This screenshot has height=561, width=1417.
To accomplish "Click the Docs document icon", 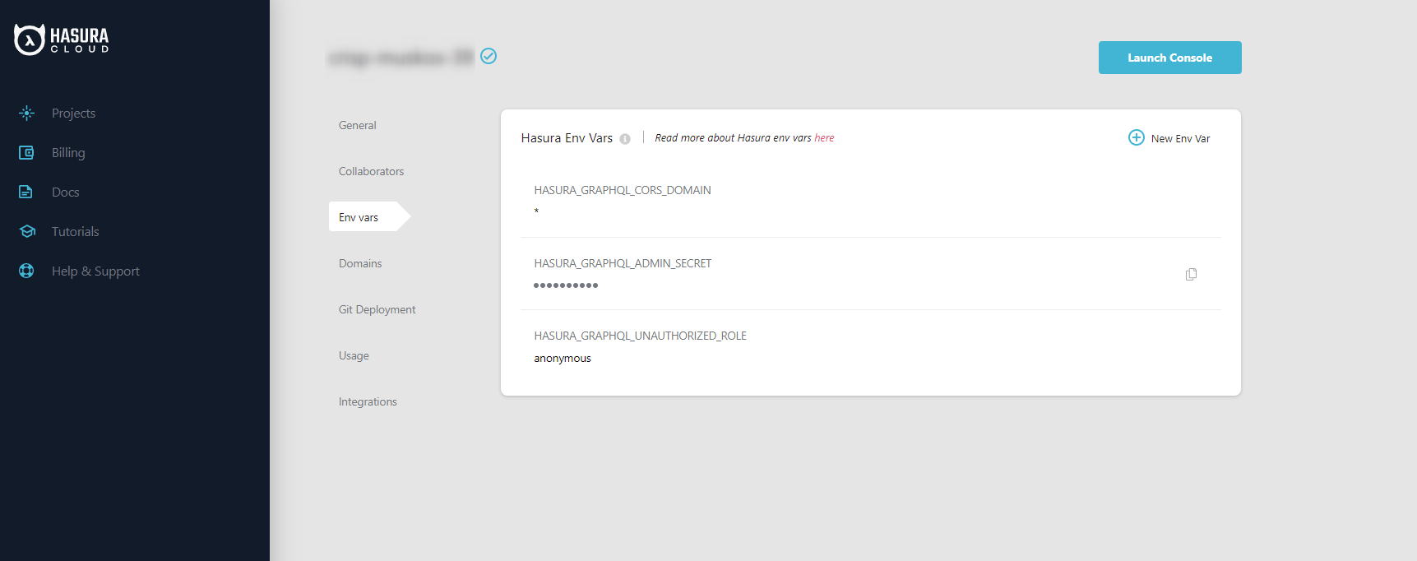I will coord(25,192).
